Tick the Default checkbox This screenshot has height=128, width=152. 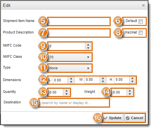point(141,21)
